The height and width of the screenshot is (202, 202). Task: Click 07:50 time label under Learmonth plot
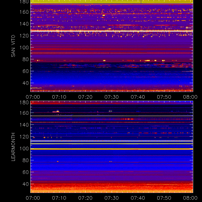[x=164, y=198]
